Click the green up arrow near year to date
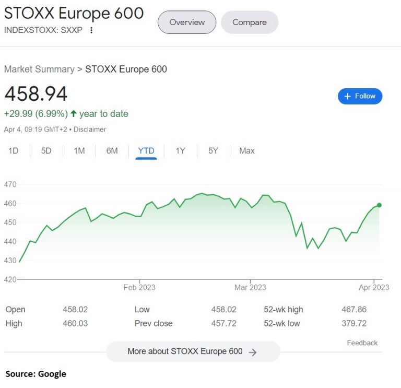Screen dimensions: 401x388 [x=74, y=113]
